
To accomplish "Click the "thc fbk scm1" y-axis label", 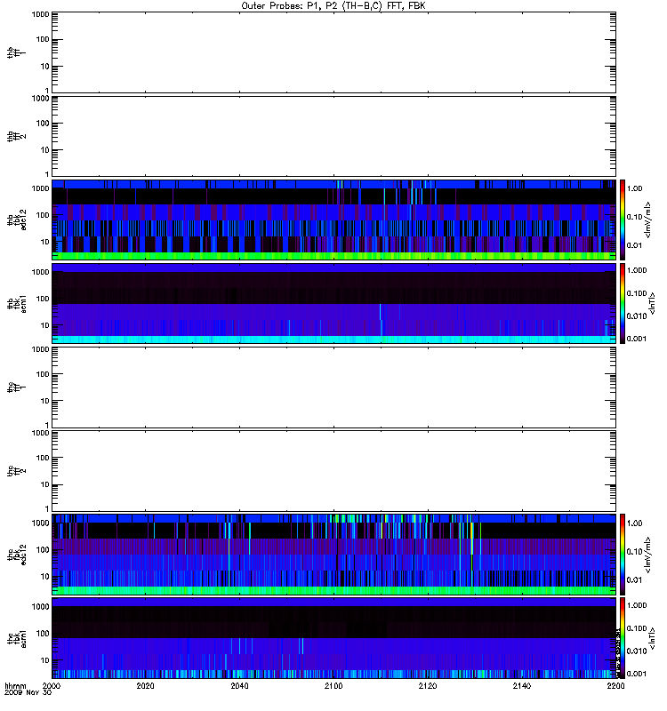I will (x=17, y=638).
